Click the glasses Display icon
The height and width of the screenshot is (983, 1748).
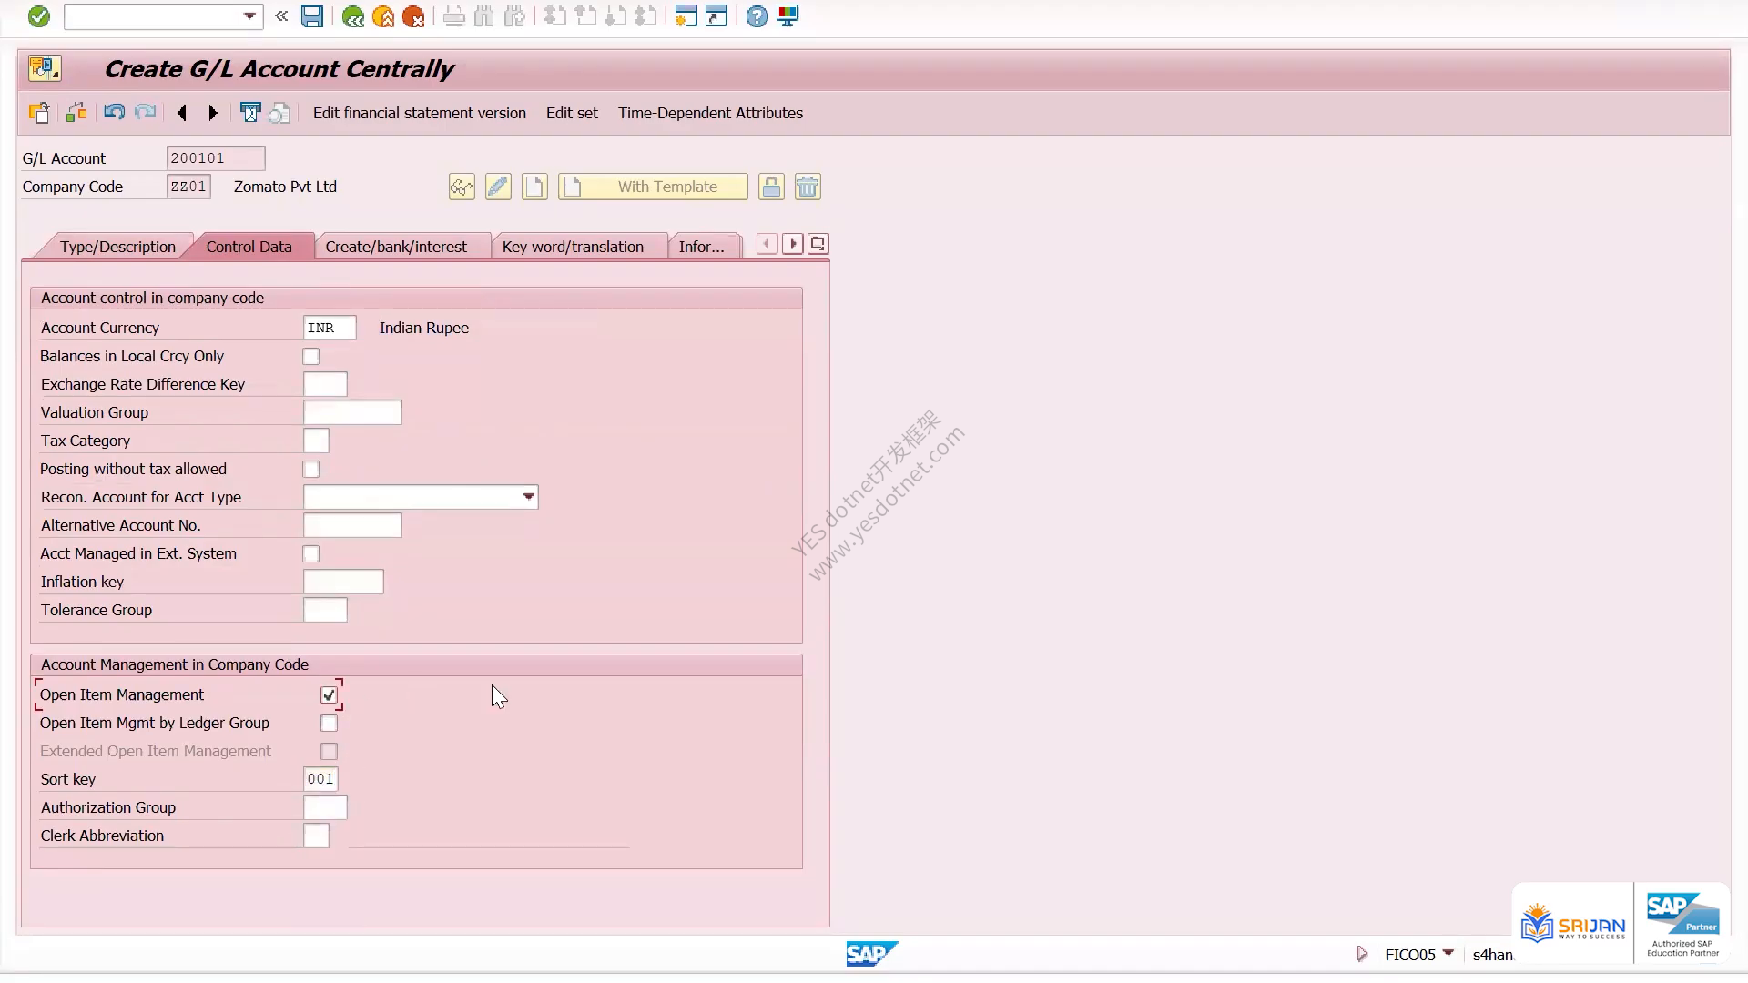(462, 187)
